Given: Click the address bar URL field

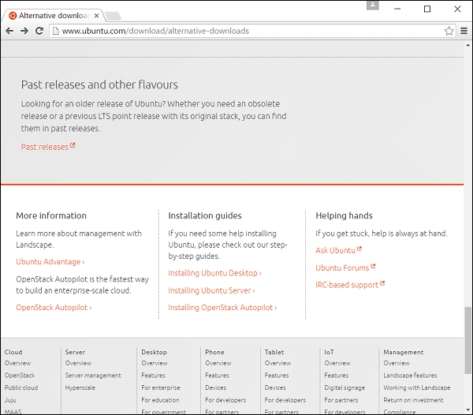Looking at the screenshot, I should 236,31.
